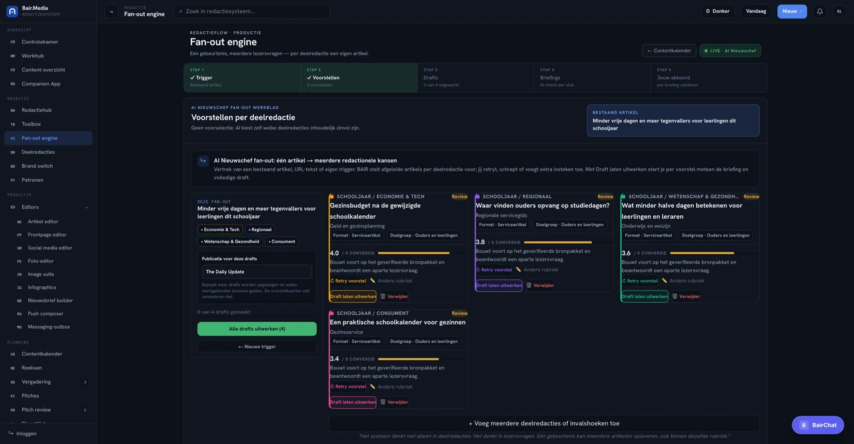Viewport: 854px width, 444px height.
Task: Click the green Alle drafts uitwerken button
Action: coord(257,329)
